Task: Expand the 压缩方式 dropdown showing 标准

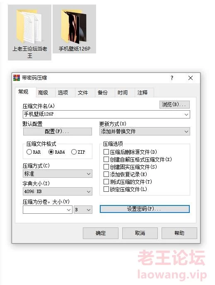Action: tap(58, 174)
